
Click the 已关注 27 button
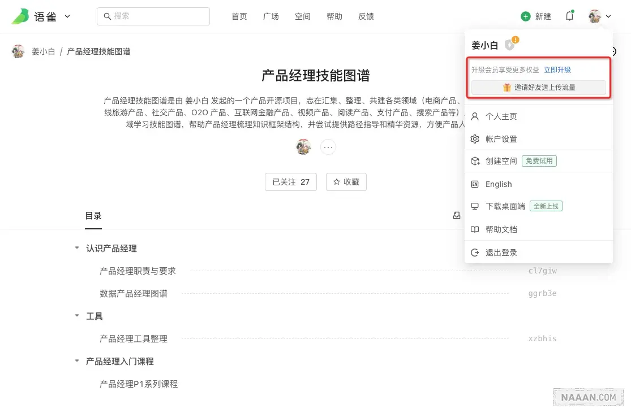pos(290,181)
